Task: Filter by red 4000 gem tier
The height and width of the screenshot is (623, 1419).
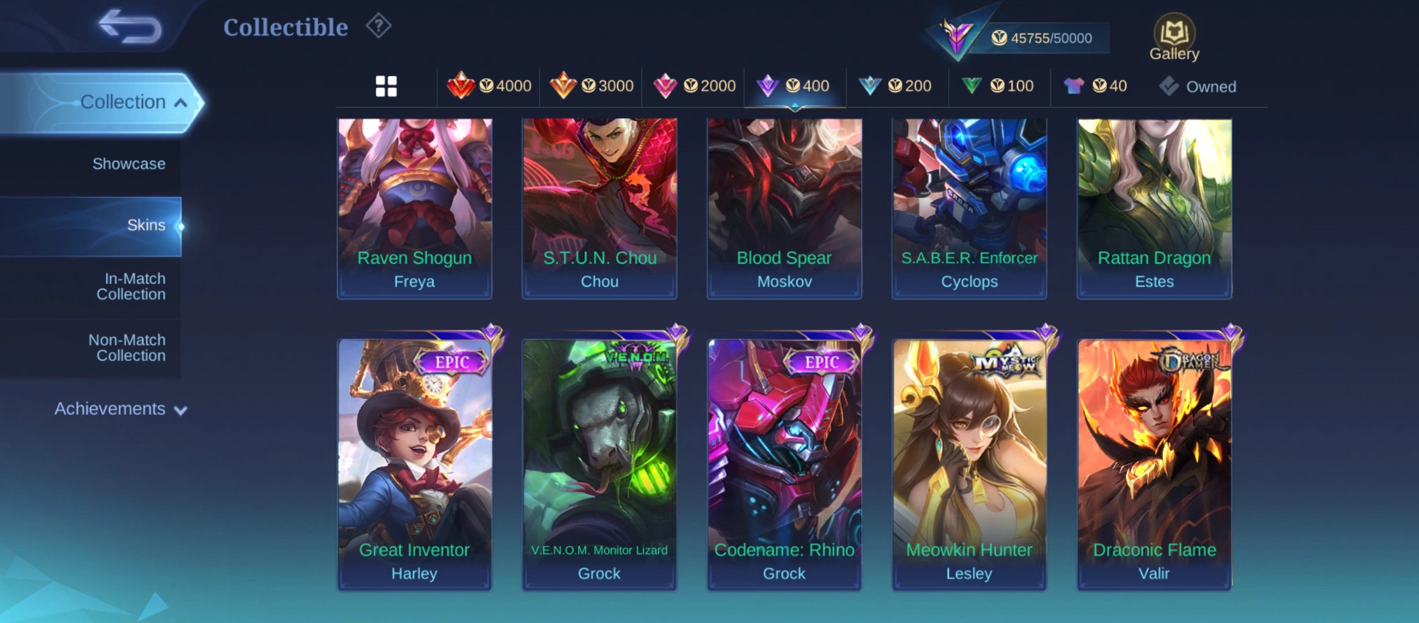Action: point(489,86)
